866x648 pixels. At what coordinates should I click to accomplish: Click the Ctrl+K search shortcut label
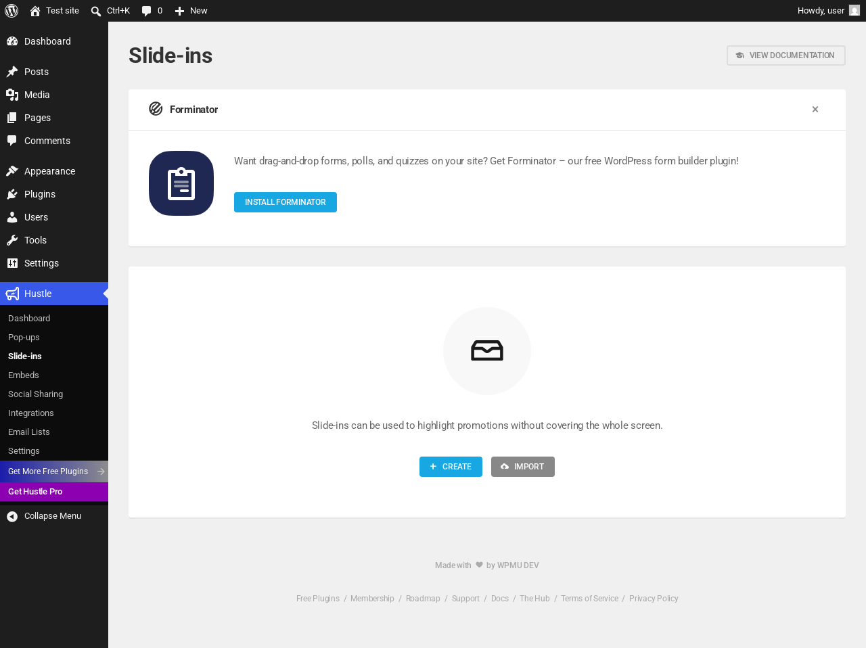point(118,11)
